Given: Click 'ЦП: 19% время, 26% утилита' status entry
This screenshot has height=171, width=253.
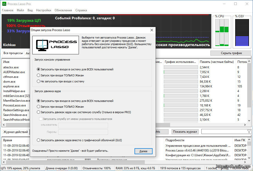Looking at the screenshot, I should 20,168.
